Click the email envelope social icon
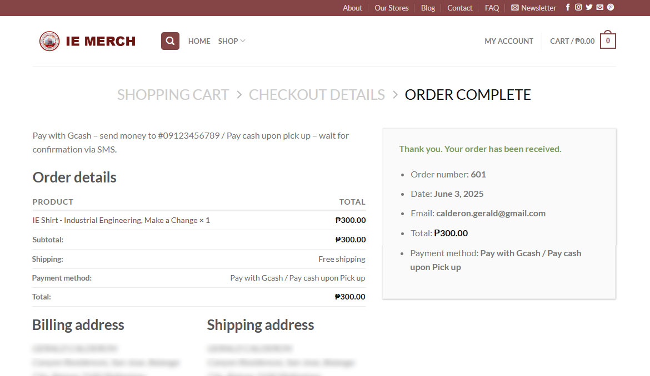This screenshot has width=650, height=376. coord(599,8)
